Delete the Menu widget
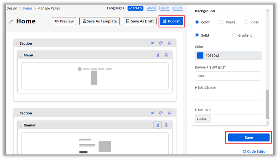This screenshot has width=279, height=159. click(x=166, y=55)
